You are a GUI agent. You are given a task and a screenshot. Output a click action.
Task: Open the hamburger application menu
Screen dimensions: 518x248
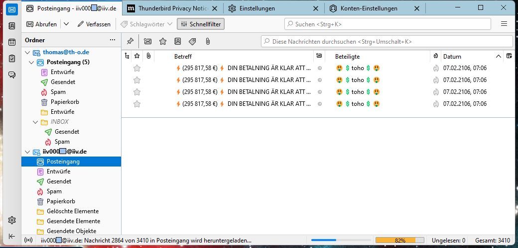click(x=504, y=24)
